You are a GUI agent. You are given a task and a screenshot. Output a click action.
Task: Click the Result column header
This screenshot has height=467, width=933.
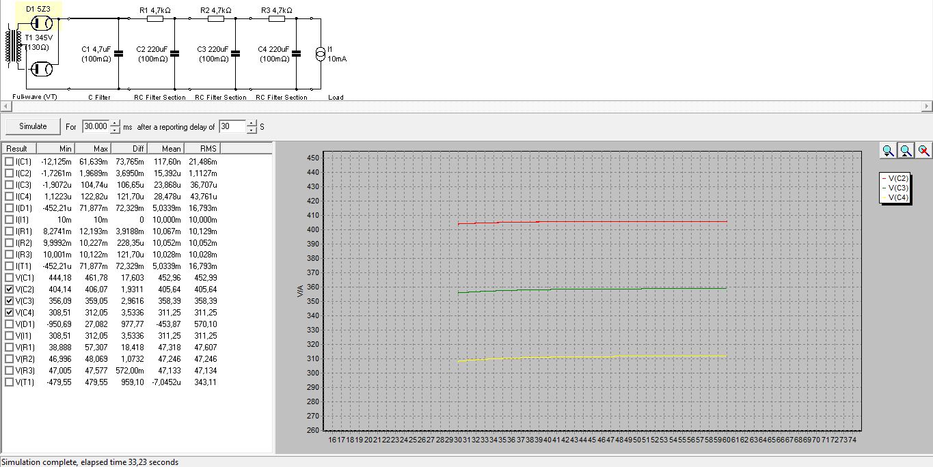pos(18,148)
